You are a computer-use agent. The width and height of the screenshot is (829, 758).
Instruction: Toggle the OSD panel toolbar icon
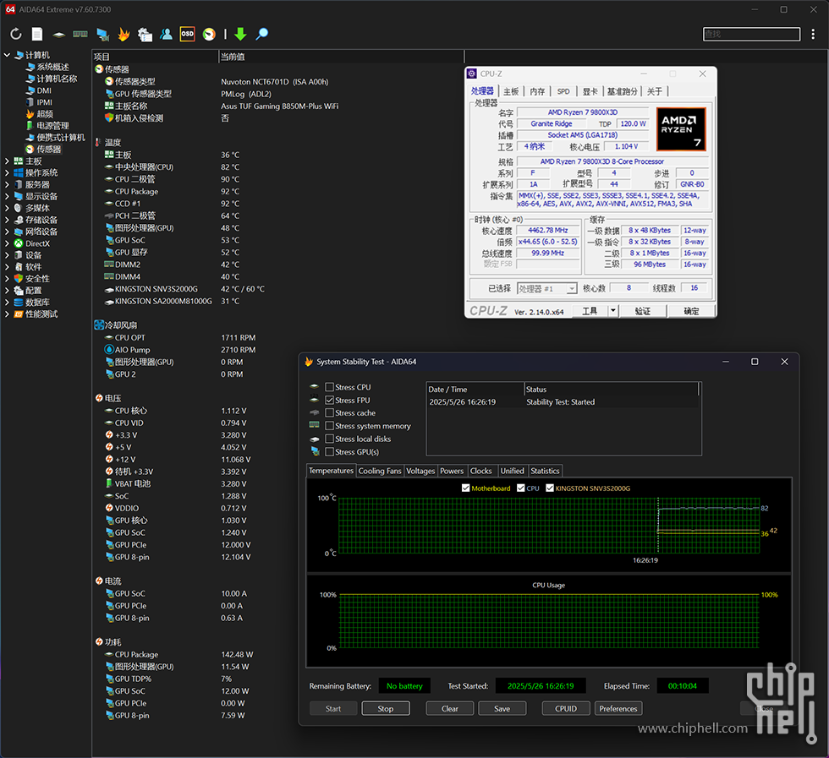pyautogui.click(x=187, y=35)
